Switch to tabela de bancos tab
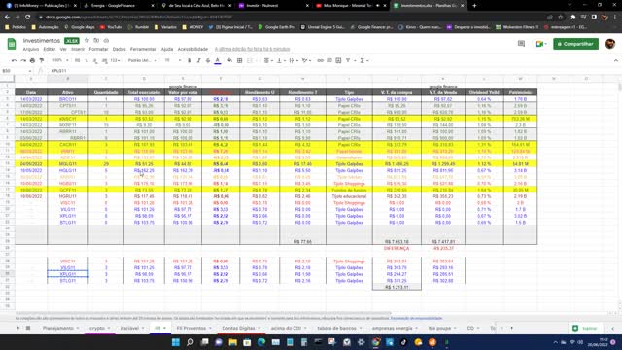Screen dimensions: 622x350 click(339, 329)
